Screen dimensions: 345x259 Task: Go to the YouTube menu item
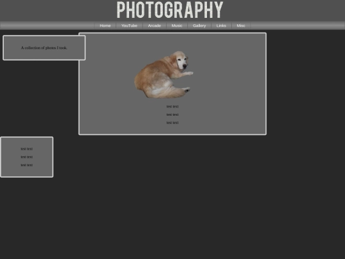point(129,26)
